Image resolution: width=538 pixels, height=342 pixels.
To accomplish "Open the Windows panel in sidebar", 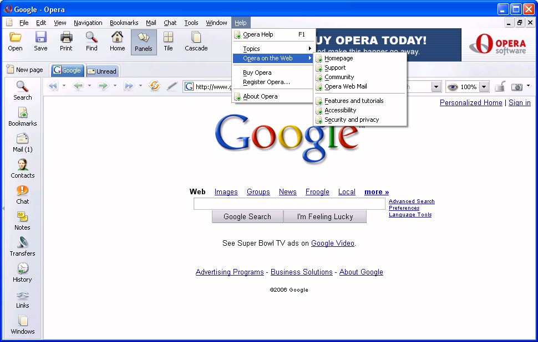I will tap(22, 324).
